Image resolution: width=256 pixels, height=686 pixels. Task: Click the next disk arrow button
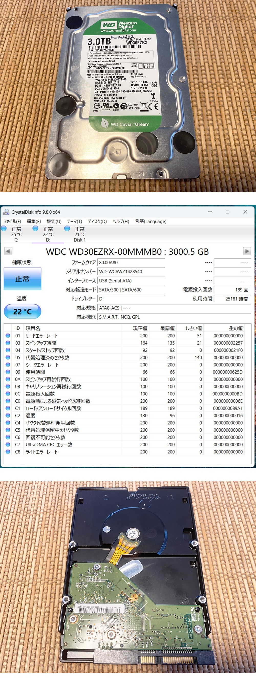point(247,251)
